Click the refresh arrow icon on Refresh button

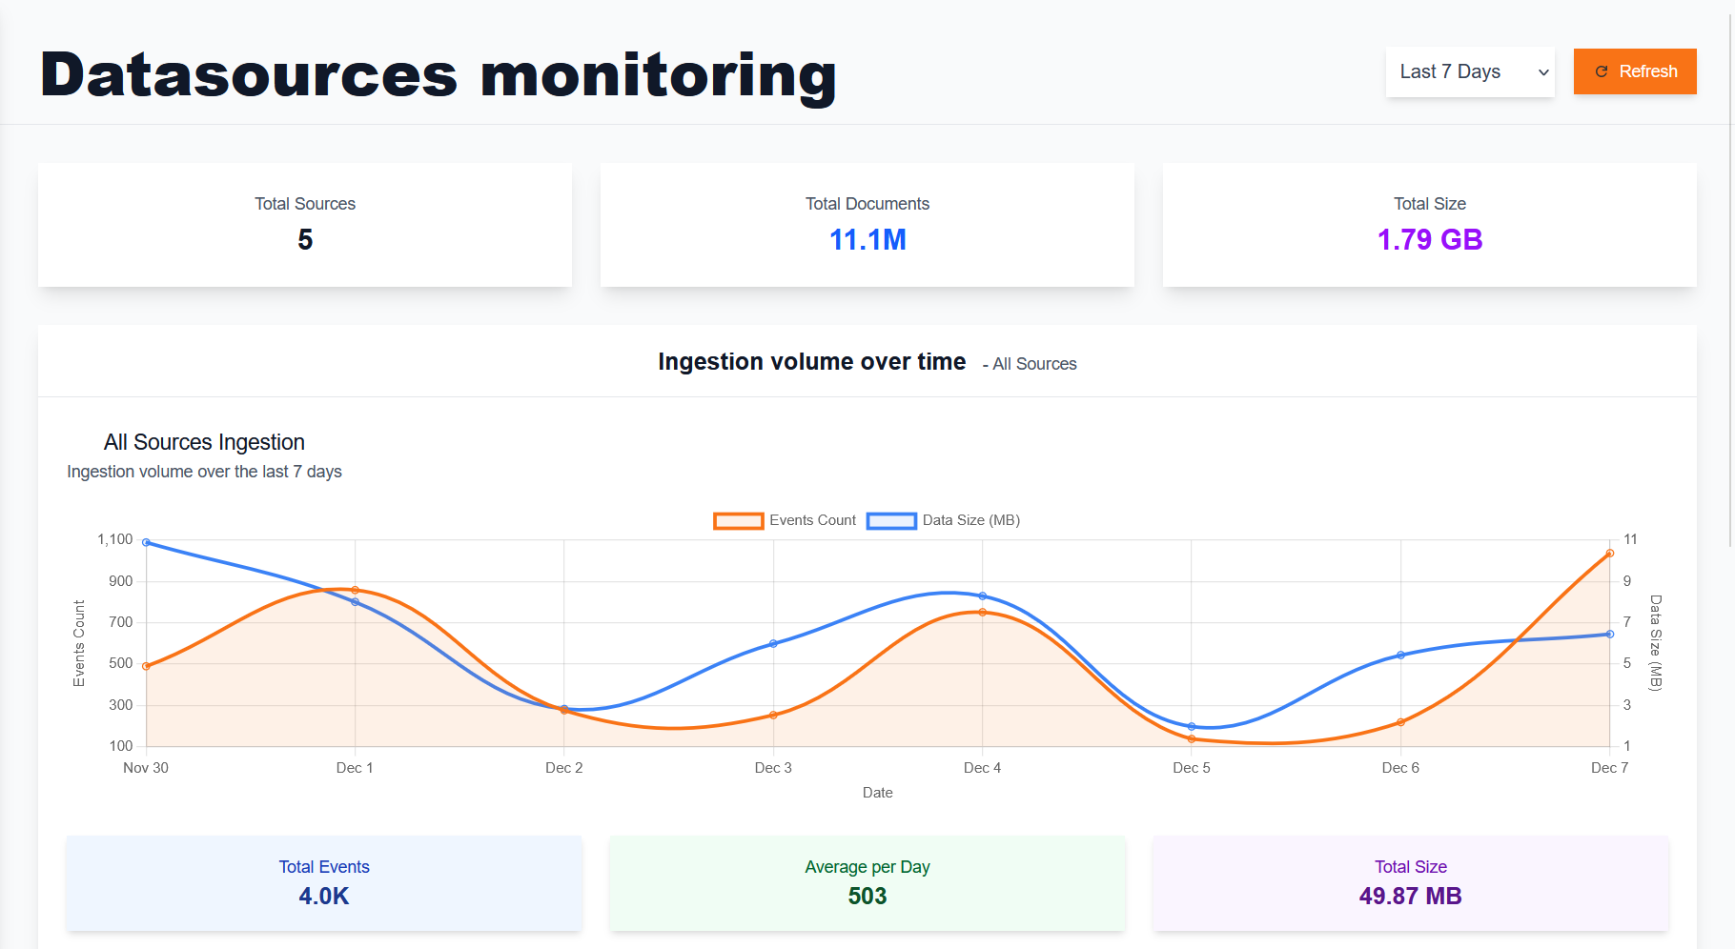click(1602, 71)
